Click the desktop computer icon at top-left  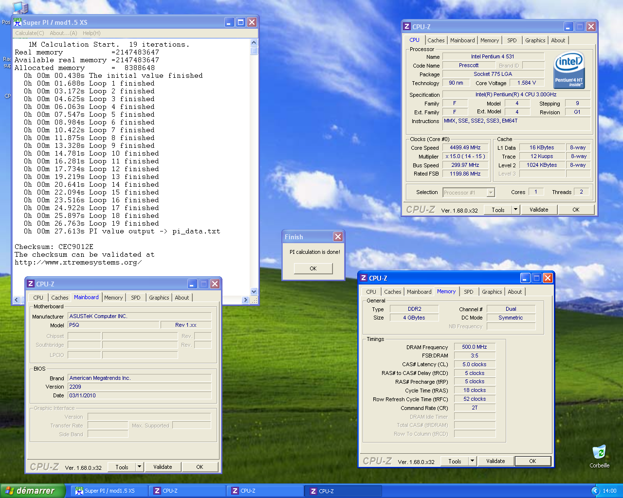click(x=20, y=7)
